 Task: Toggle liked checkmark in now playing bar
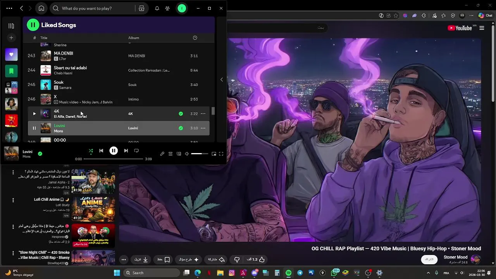(40, 153)
